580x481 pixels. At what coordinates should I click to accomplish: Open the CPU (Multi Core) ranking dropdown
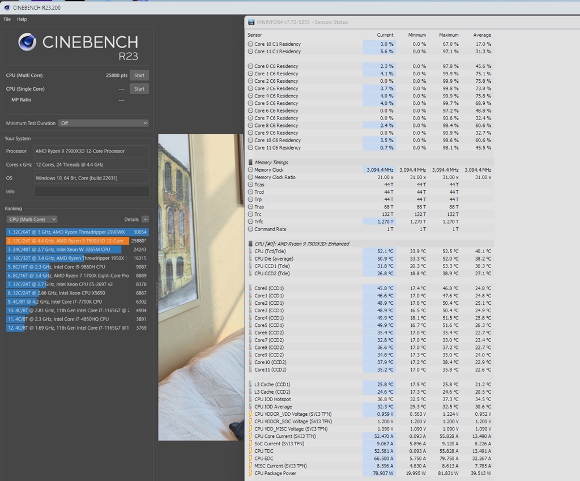click(32, 219)
